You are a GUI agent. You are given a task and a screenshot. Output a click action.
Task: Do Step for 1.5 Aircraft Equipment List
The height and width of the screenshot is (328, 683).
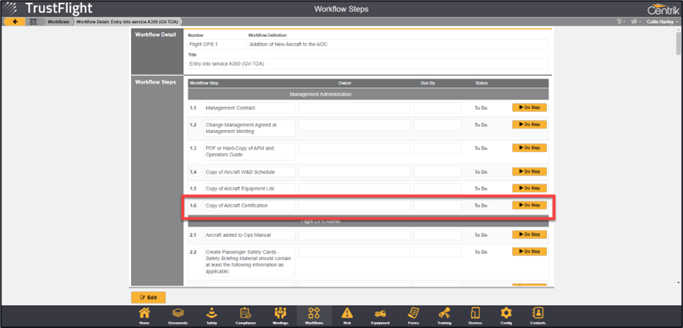tap(529, 188)
